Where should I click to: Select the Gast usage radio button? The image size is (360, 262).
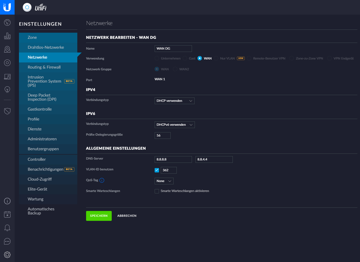click(x=185, y=58)
